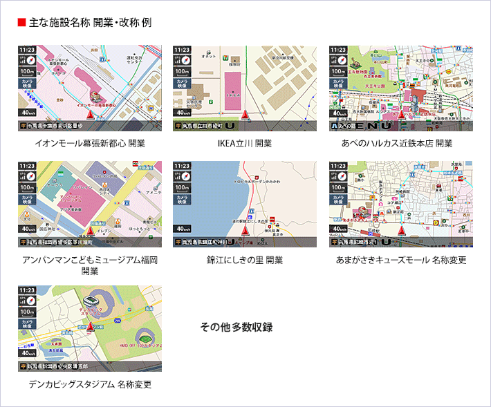Viewport: 491px width, 407px height.
Task: Click the 11:23 clock in the イオンモール幕張新都心 map
Action: [27, 50]
